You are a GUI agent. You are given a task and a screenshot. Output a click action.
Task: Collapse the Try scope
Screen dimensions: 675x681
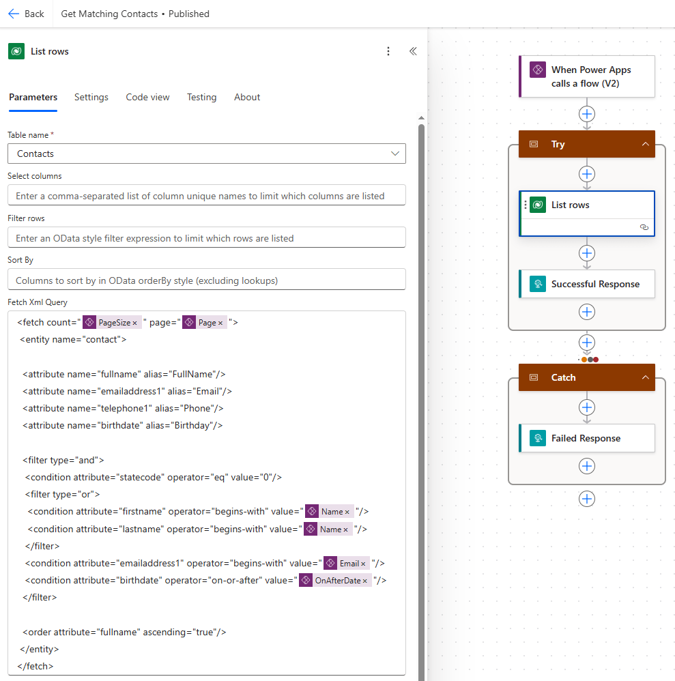click(x=644, y=144)
